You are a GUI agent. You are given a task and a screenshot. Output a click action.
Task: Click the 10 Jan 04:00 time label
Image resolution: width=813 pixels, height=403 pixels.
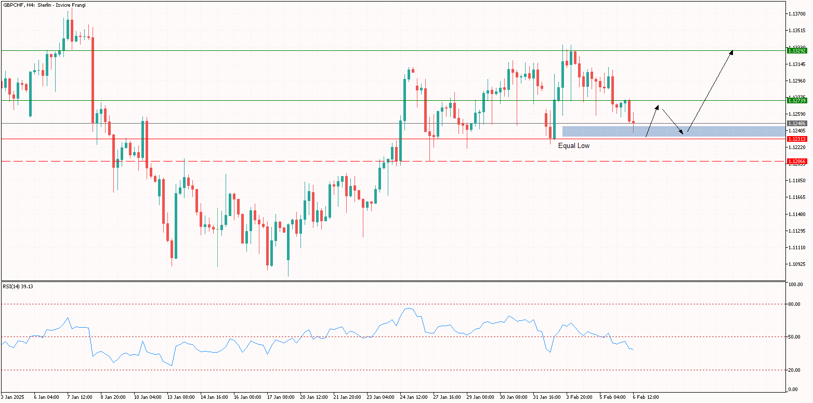148,397
